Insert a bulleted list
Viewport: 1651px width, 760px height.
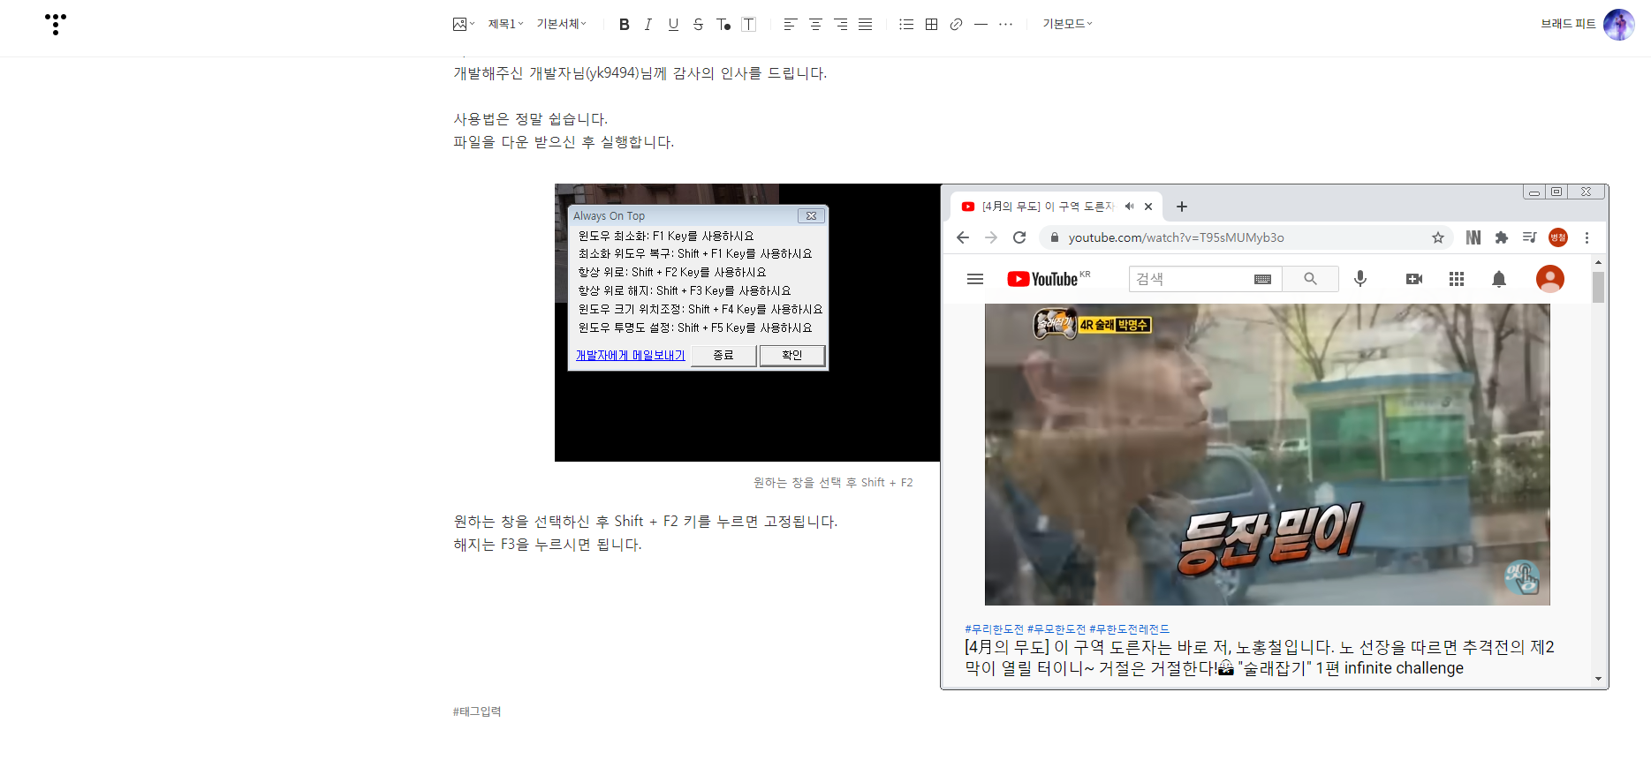pos(906,24)
